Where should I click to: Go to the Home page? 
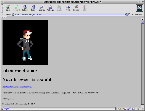[33, 8]
